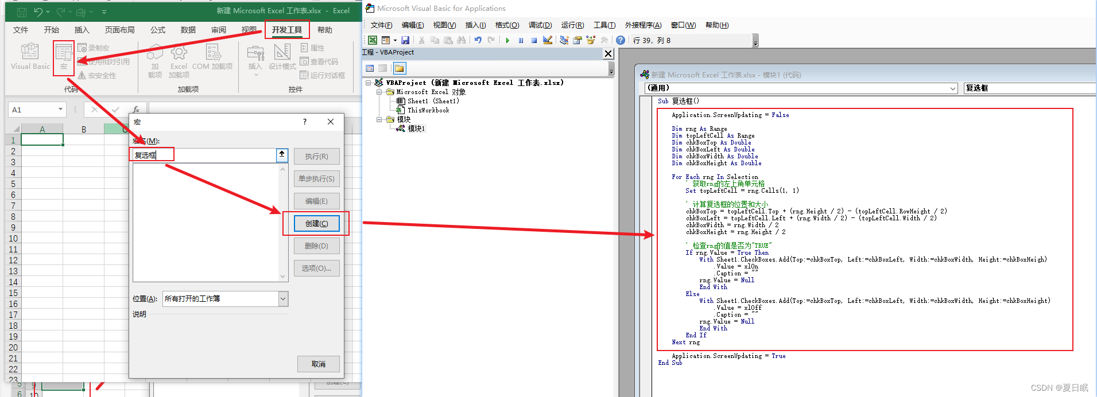The width and height of the screenshot is (1097, 397).
Task: Click the 创建(C) button in macro dialog
Action: point(317,224)
